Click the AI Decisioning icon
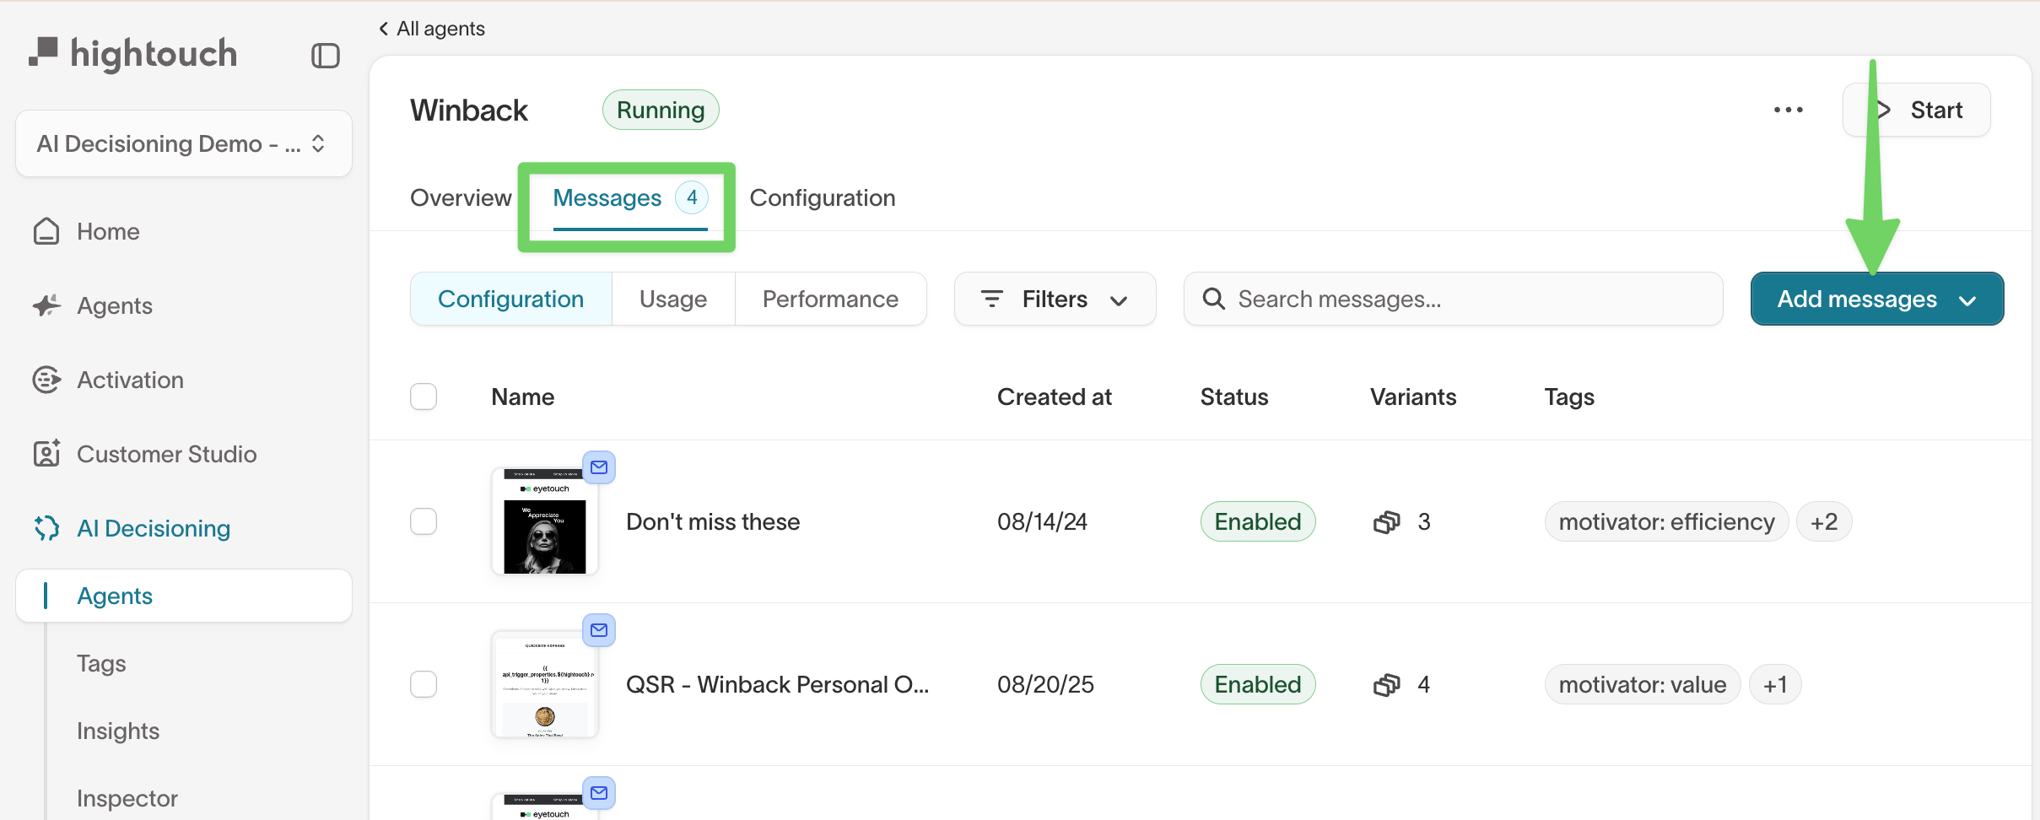Image resolution: width=2040 pixels, height=820 pixels. [46, 528]
